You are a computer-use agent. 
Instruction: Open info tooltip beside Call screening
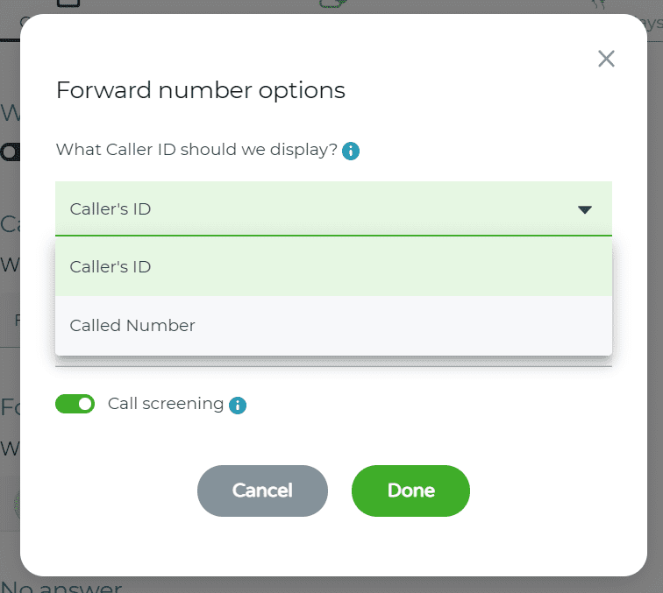[x=237, y=406]
